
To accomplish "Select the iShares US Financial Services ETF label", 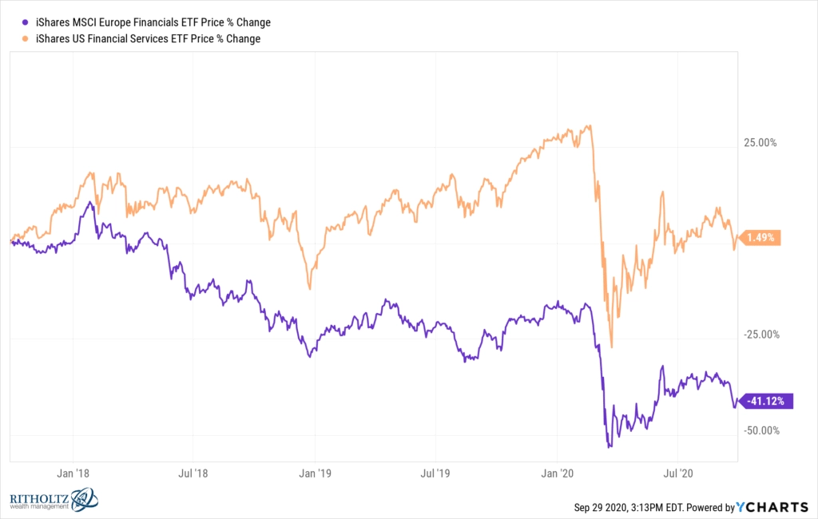I will pos(148,38).
